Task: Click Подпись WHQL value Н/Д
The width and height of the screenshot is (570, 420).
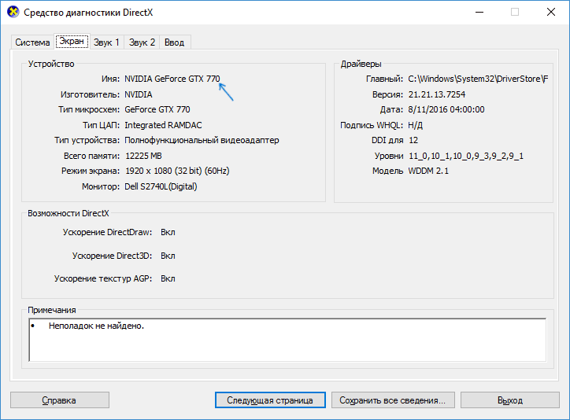Action: [x=415, y=125]
